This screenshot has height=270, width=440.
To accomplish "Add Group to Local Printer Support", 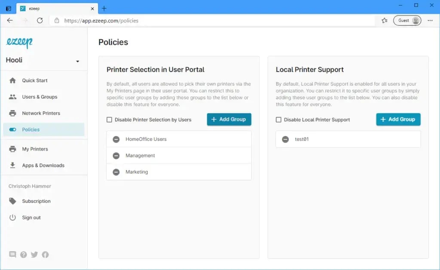I will click(x=398, y=120).
